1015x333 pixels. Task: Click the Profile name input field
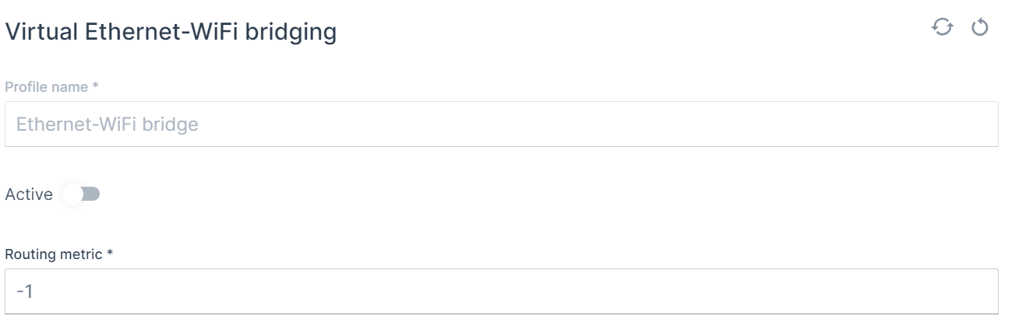coord(501,124)
